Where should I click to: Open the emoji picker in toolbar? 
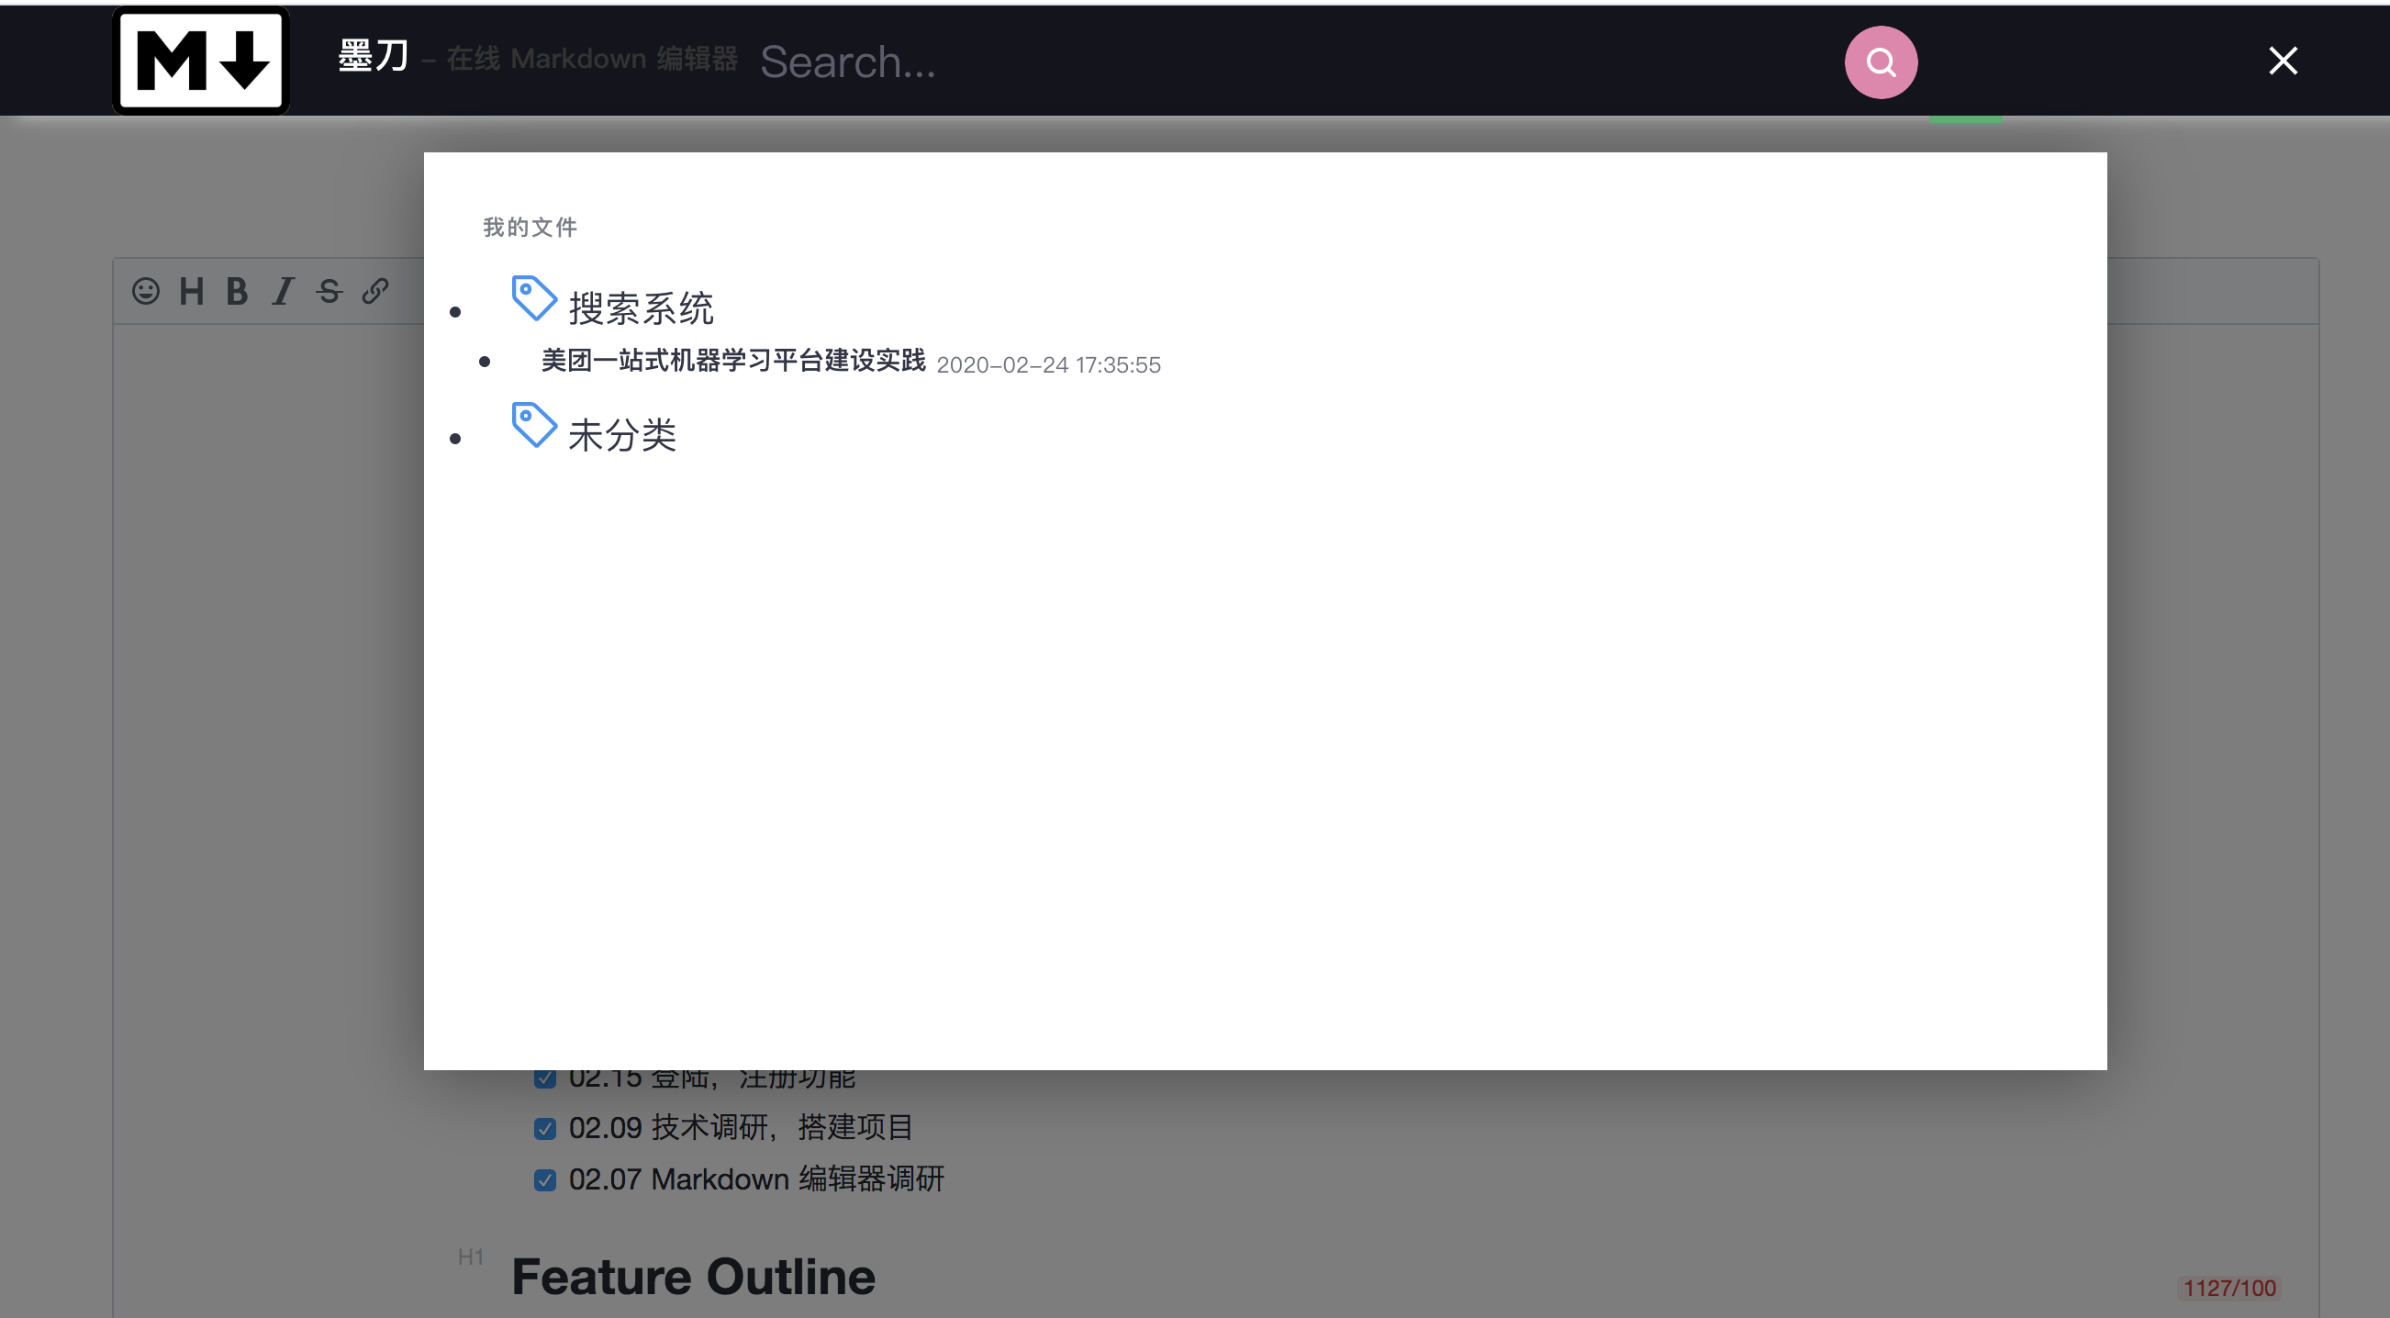coord(146,291)
